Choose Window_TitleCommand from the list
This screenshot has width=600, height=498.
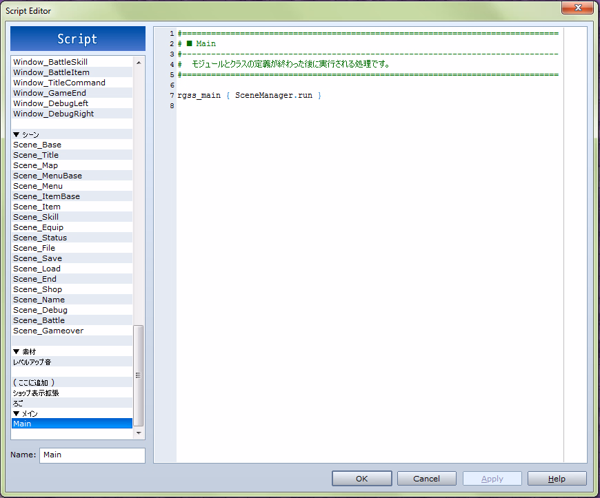tap(59, 83)
